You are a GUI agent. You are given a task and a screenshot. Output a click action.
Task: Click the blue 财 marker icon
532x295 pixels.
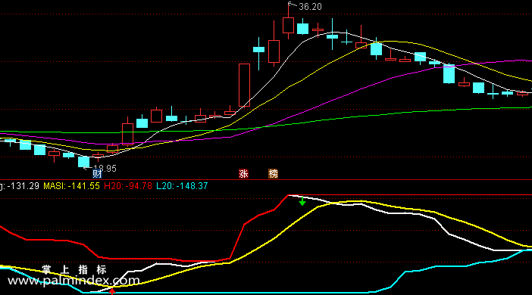click(97, 174)
